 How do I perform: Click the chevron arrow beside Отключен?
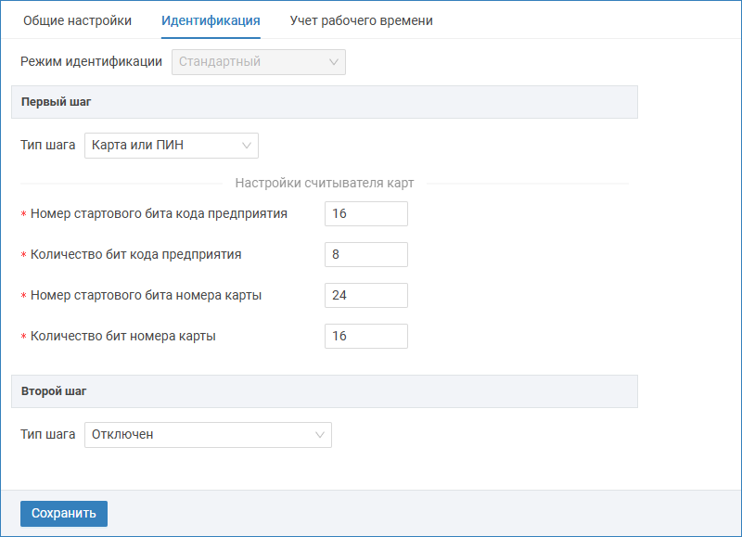(320, 435)
